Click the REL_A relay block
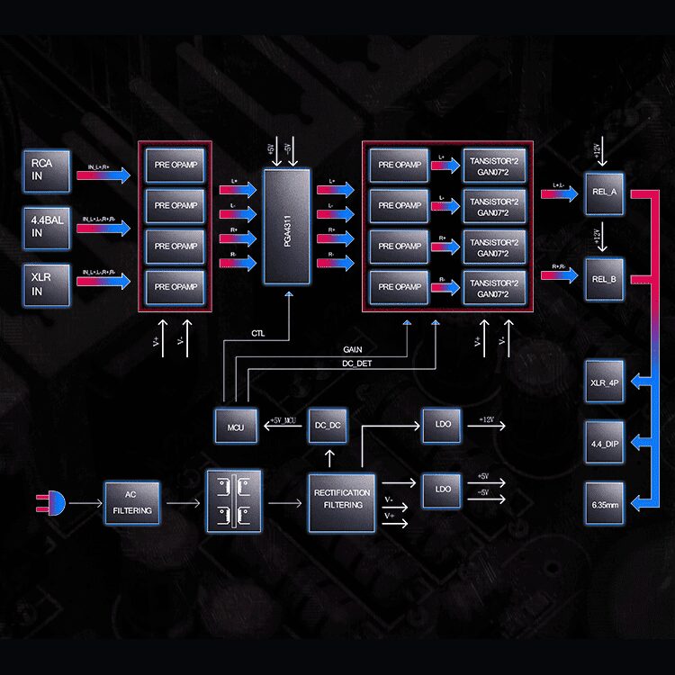675x675 pixels. [x=605, y=193]
